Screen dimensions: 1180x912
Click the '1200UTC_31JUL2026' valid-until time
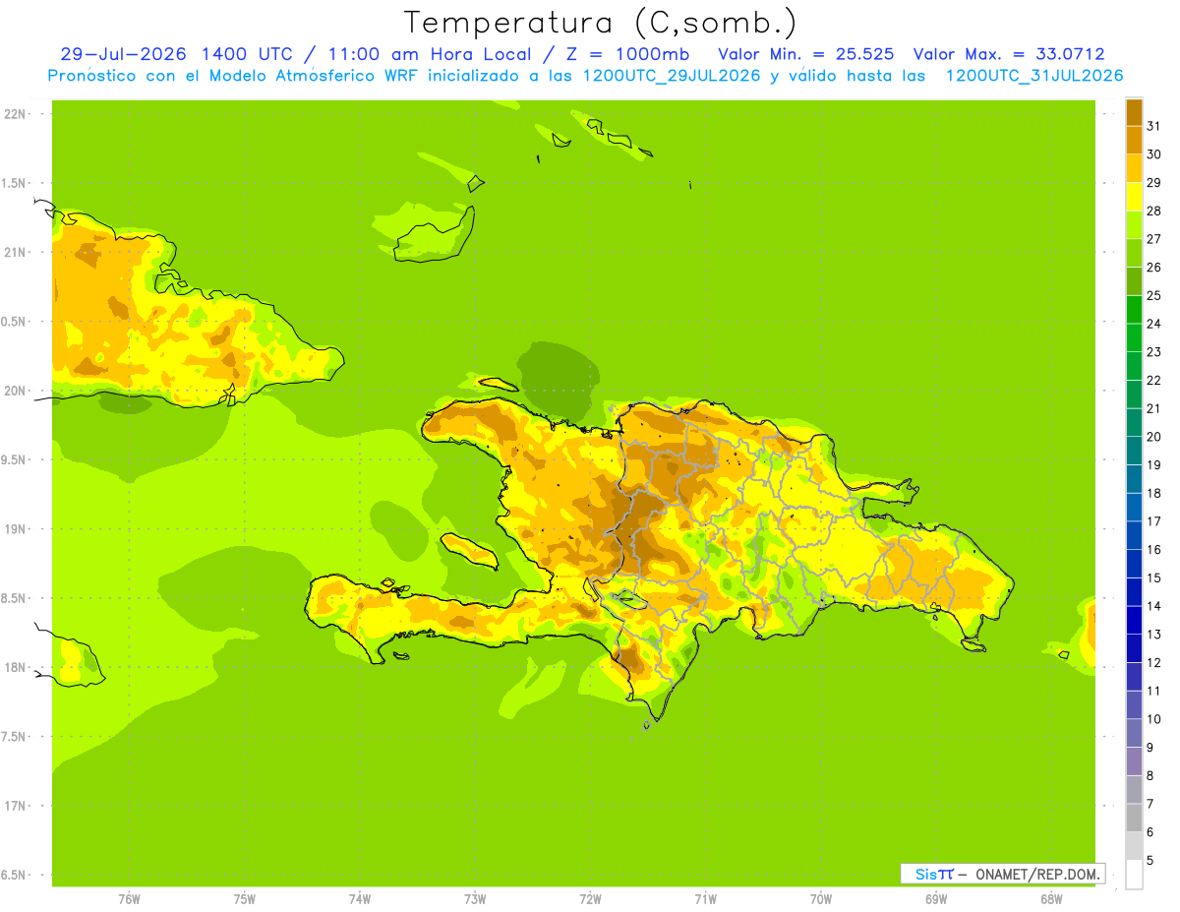coord(1034,76)
